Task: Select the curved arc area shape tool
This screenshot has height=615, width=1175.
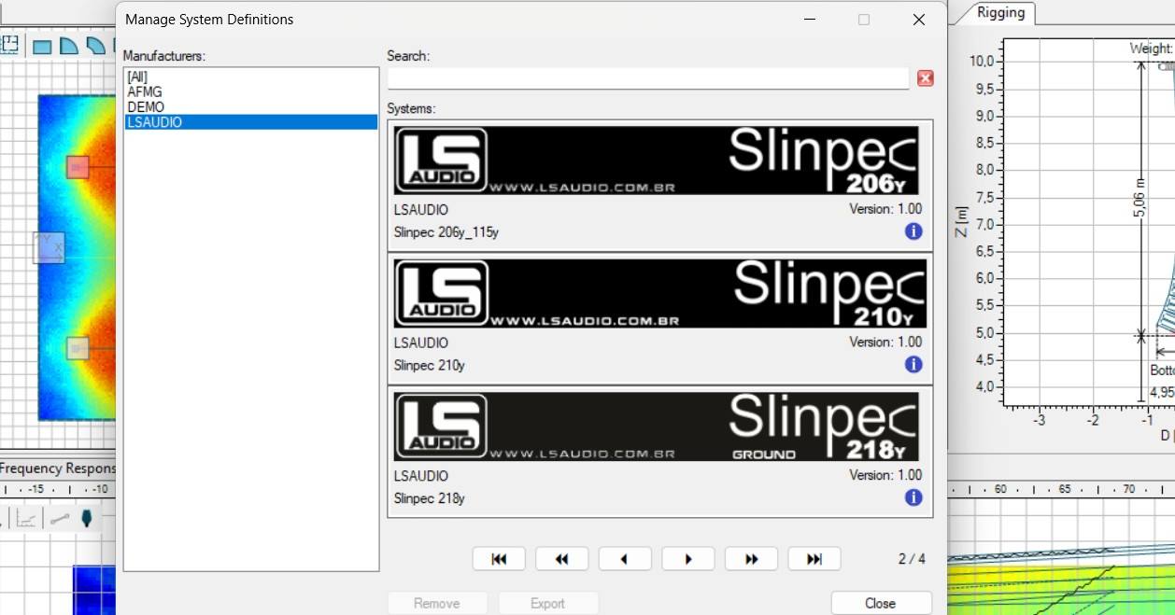Action: [x=95, y=46]
